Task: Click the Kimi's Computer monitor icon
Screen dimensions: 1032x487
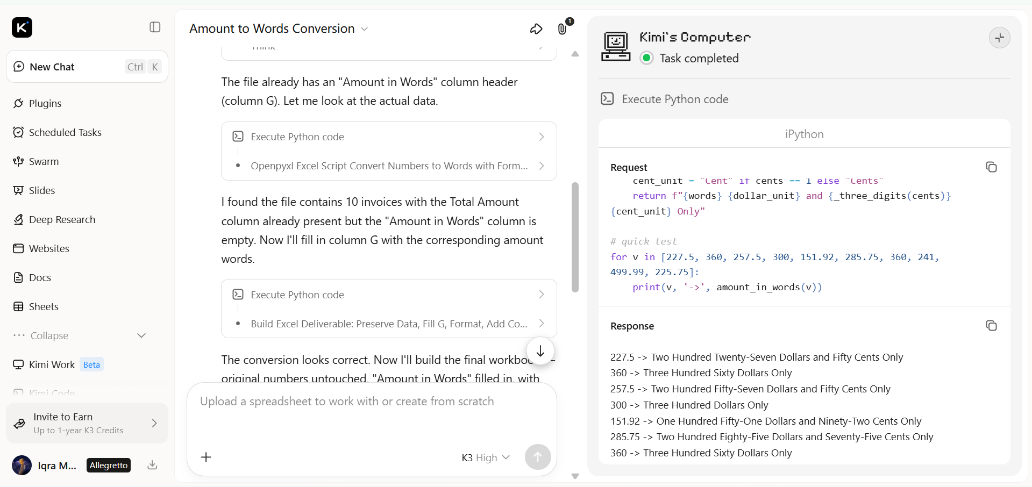Action: (x=616, y=46)
